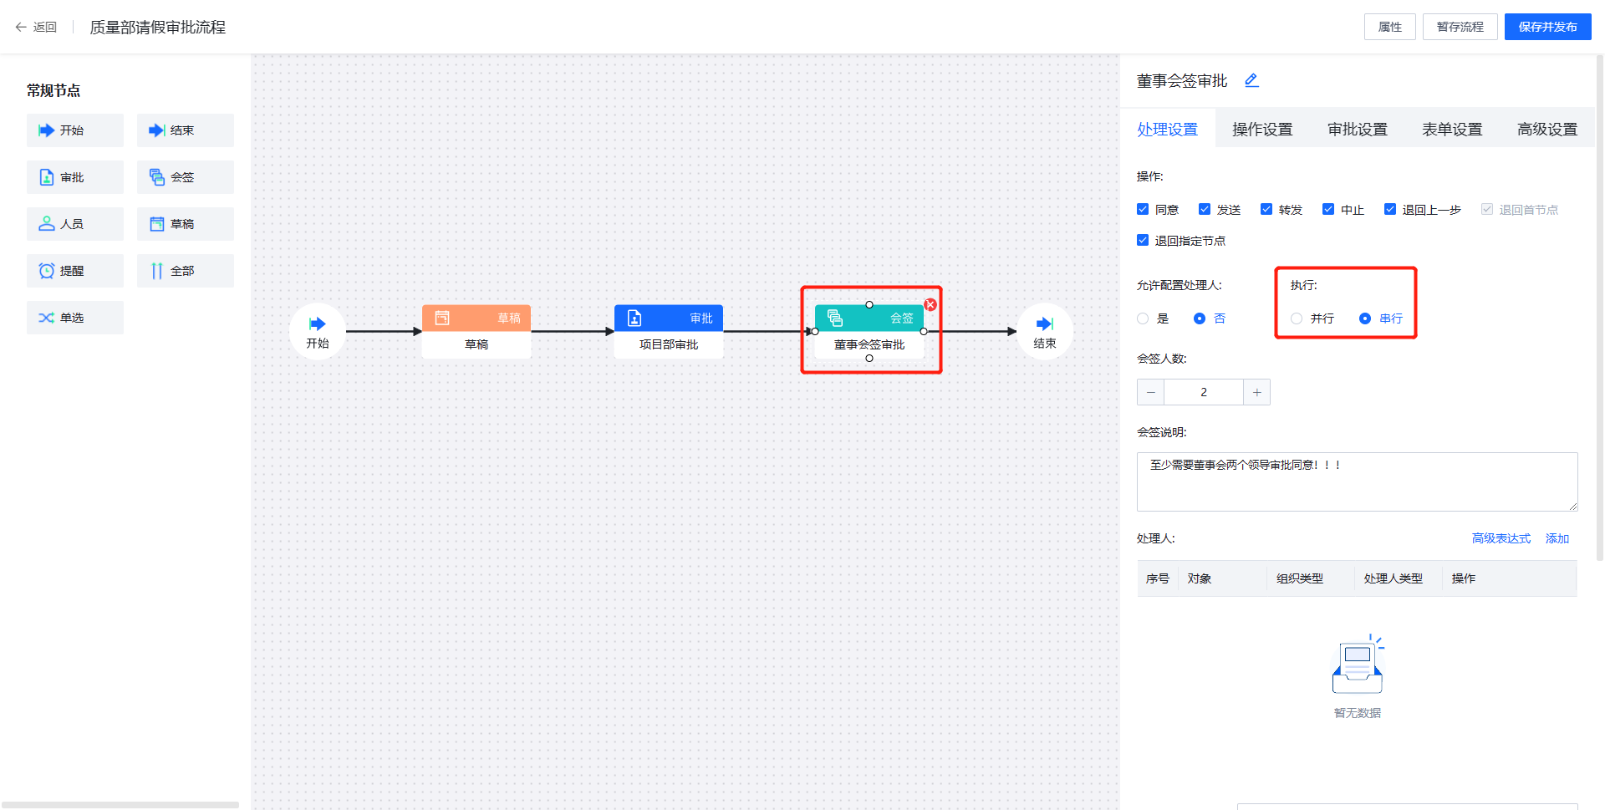Choose the 人员 node type
Screen dimensions: 1605x810
(x=75, y=224)
